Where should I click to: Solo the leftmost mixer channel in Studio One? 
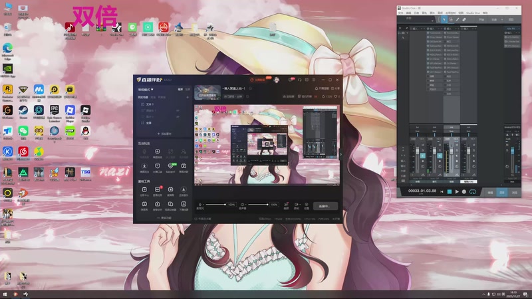[423, 150]
